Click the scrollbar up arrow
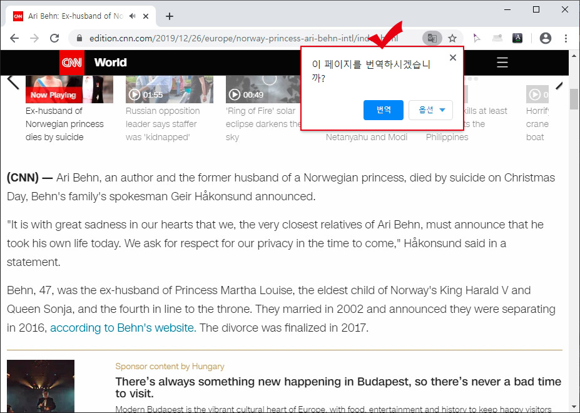This screenshot has width=580, height=413. click(574, 56)
